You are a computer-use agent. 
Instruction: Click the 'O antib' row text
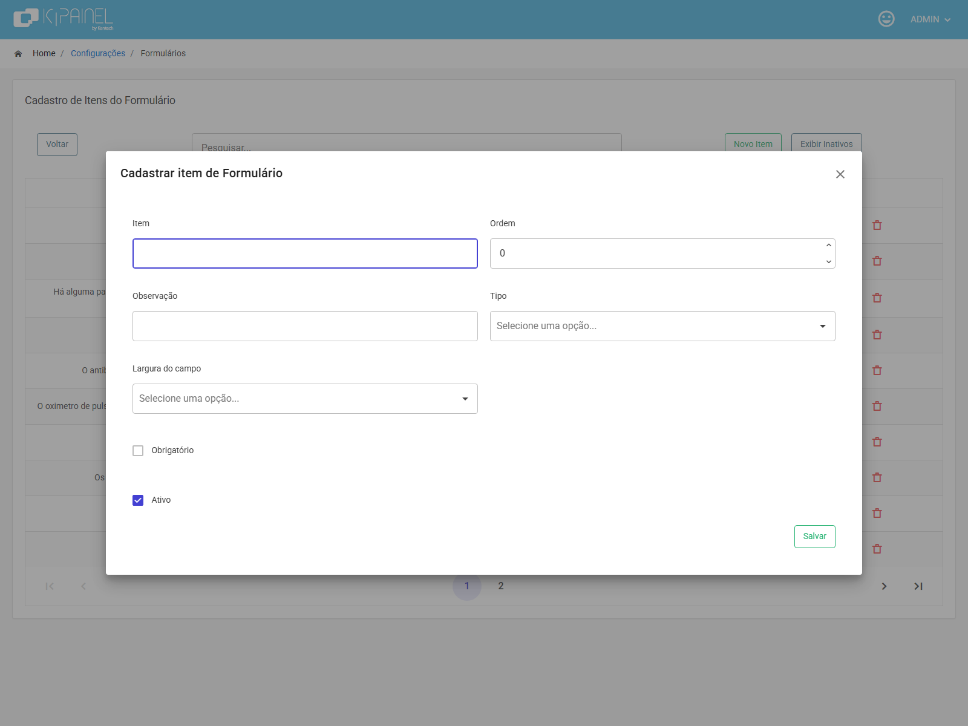click(94, 370)
